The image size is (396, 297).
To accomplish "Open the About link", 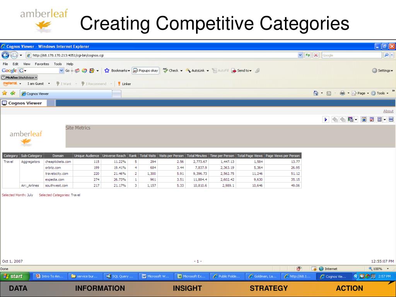I will point(388,111).
